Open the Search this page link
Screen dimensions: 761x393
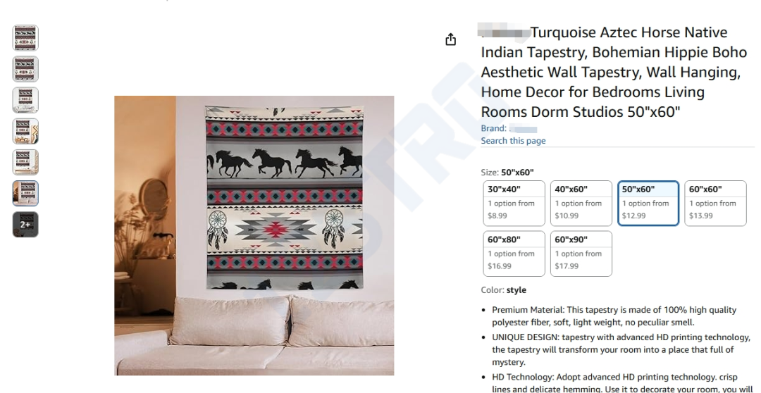(513, 141)
